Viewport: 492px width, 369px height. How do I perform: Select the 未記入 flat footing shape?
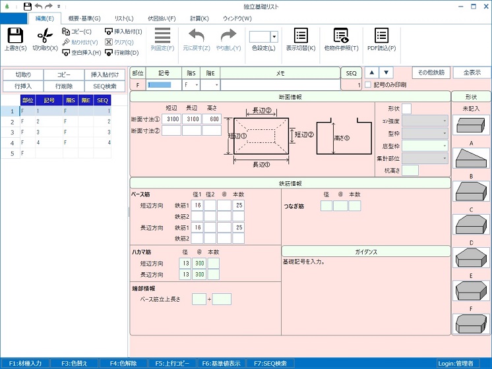[471, 125]
